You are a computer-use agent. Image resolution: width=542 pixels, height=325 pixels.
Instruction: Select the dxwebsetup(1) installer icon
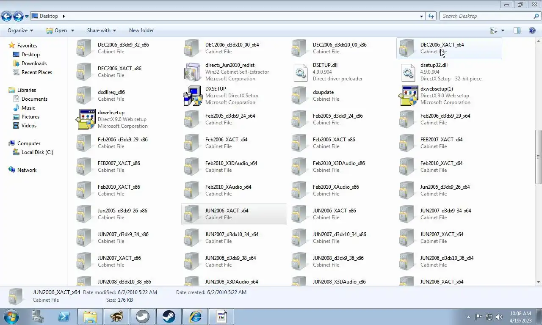pyautogui.click(x=408, y=96)
